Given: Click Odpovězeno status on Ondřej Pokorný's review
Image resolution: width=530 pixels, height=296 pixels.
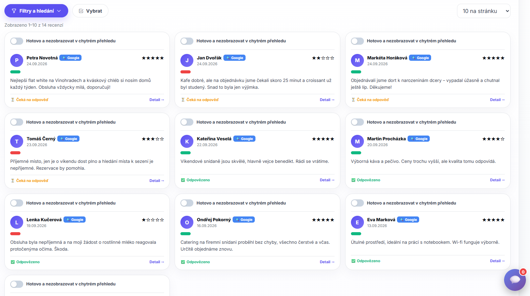Looking at the screenshot, I should pyautogui.click(x=195, y=262).
